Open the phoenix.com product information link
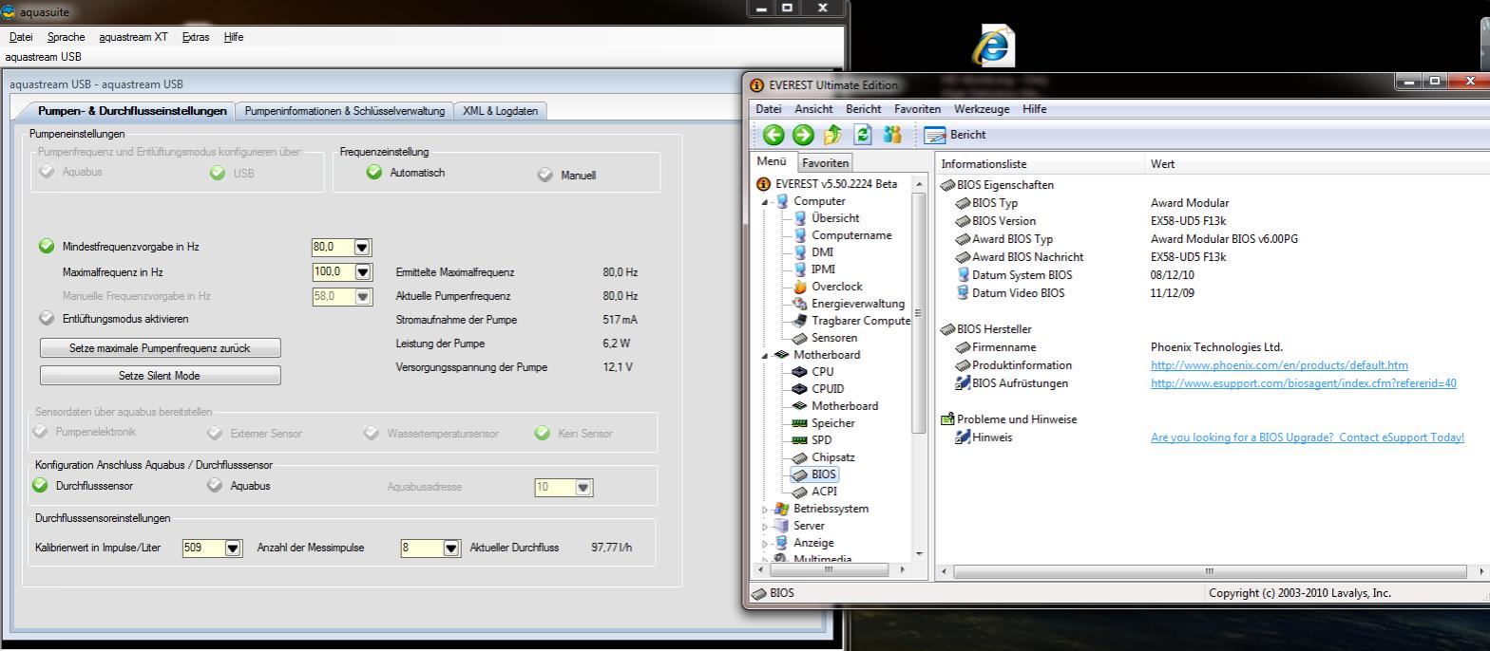 point(1279,365)
